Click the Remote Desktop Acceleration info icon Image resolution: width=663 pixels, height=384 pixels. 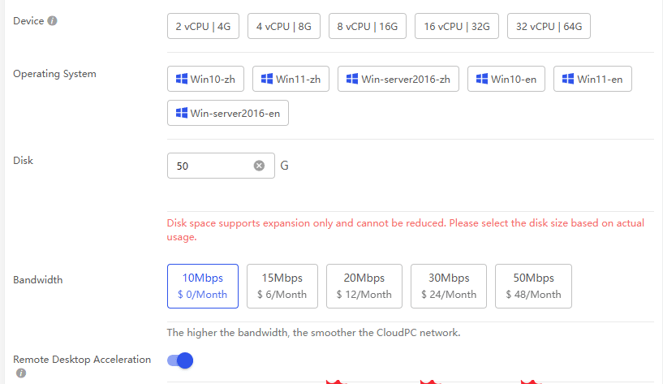(x=21, y=373)
